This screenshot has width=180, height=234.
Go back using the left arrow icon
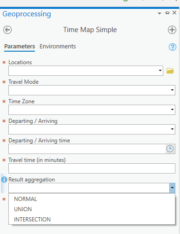(7, 30)
